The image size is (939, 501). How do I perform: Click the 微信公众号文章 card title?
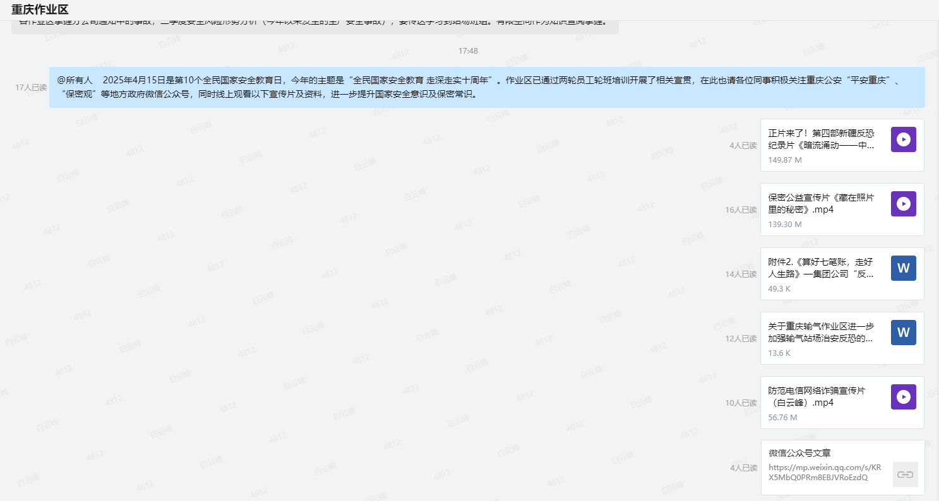coord(799,453)
